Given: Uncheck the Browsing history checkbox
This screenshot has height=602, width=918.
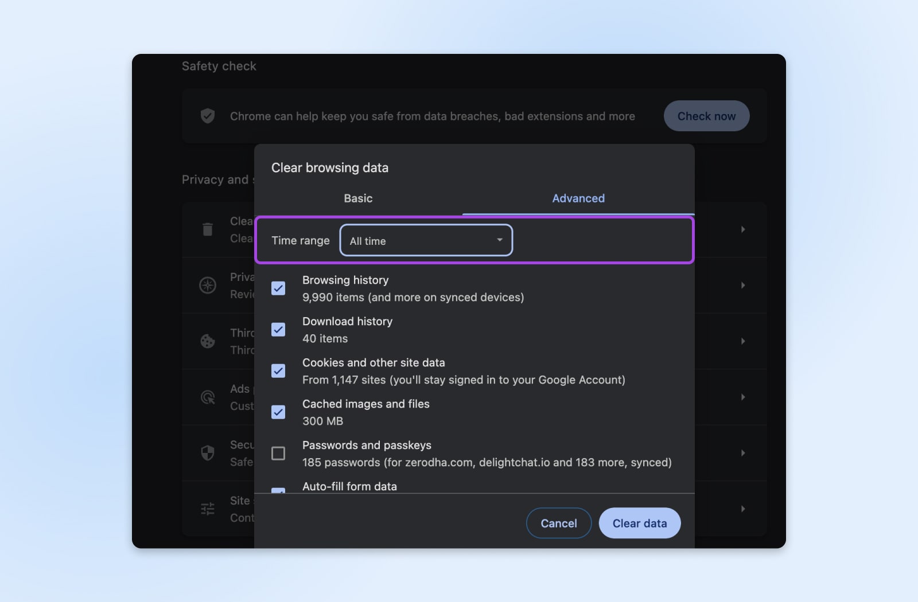Looking at the screenshot, I should (x=278, y=288).
